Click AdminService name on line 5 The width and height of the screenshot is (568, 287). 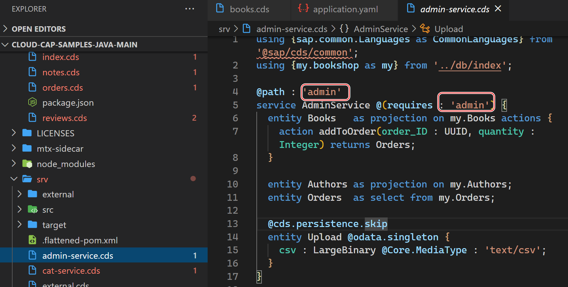336,105
